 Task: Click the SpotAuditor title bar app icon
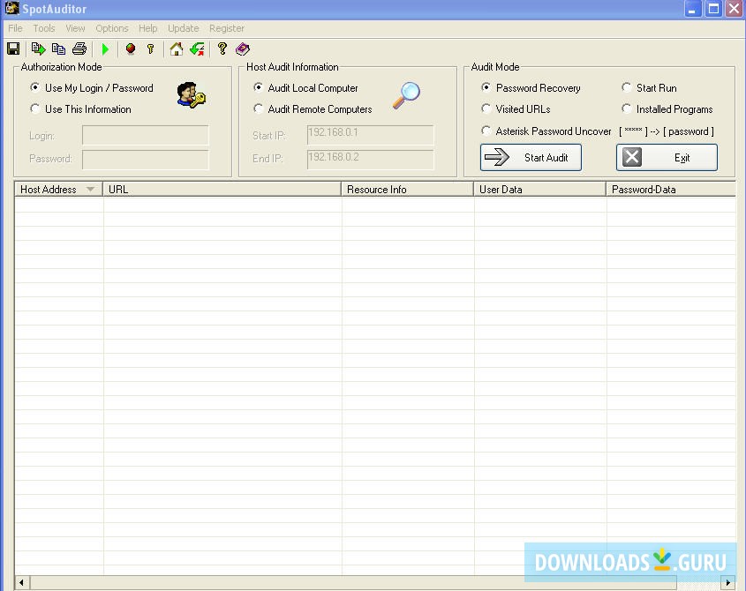11,8
